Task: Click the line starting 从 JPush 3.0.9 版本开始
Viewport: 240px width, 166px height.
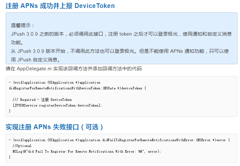Action: (120, 51)
